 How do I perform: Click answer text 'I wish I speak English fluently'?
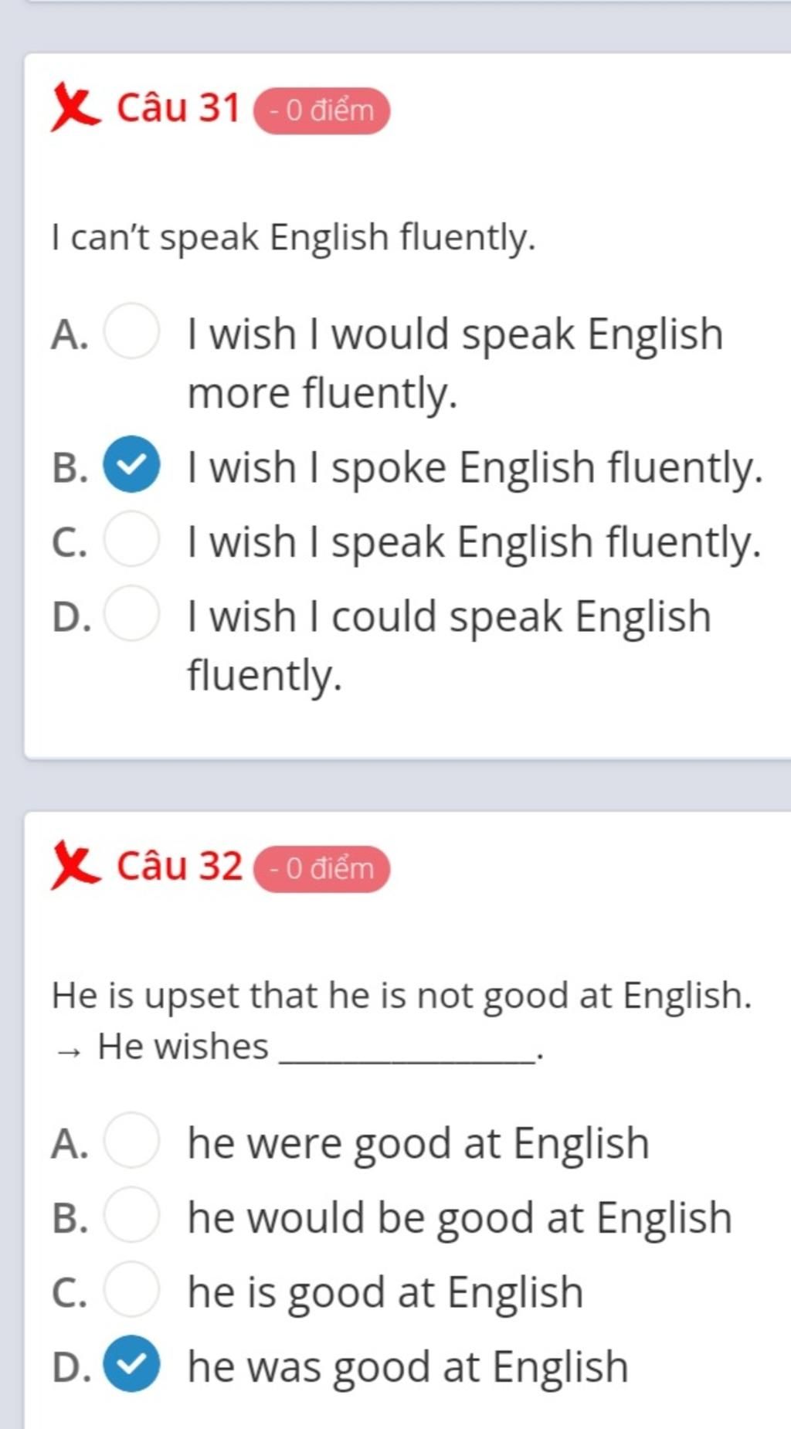474,542
